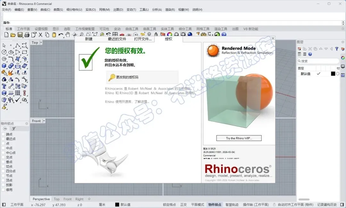Click the lock icon in toolbar

(156, 34)
